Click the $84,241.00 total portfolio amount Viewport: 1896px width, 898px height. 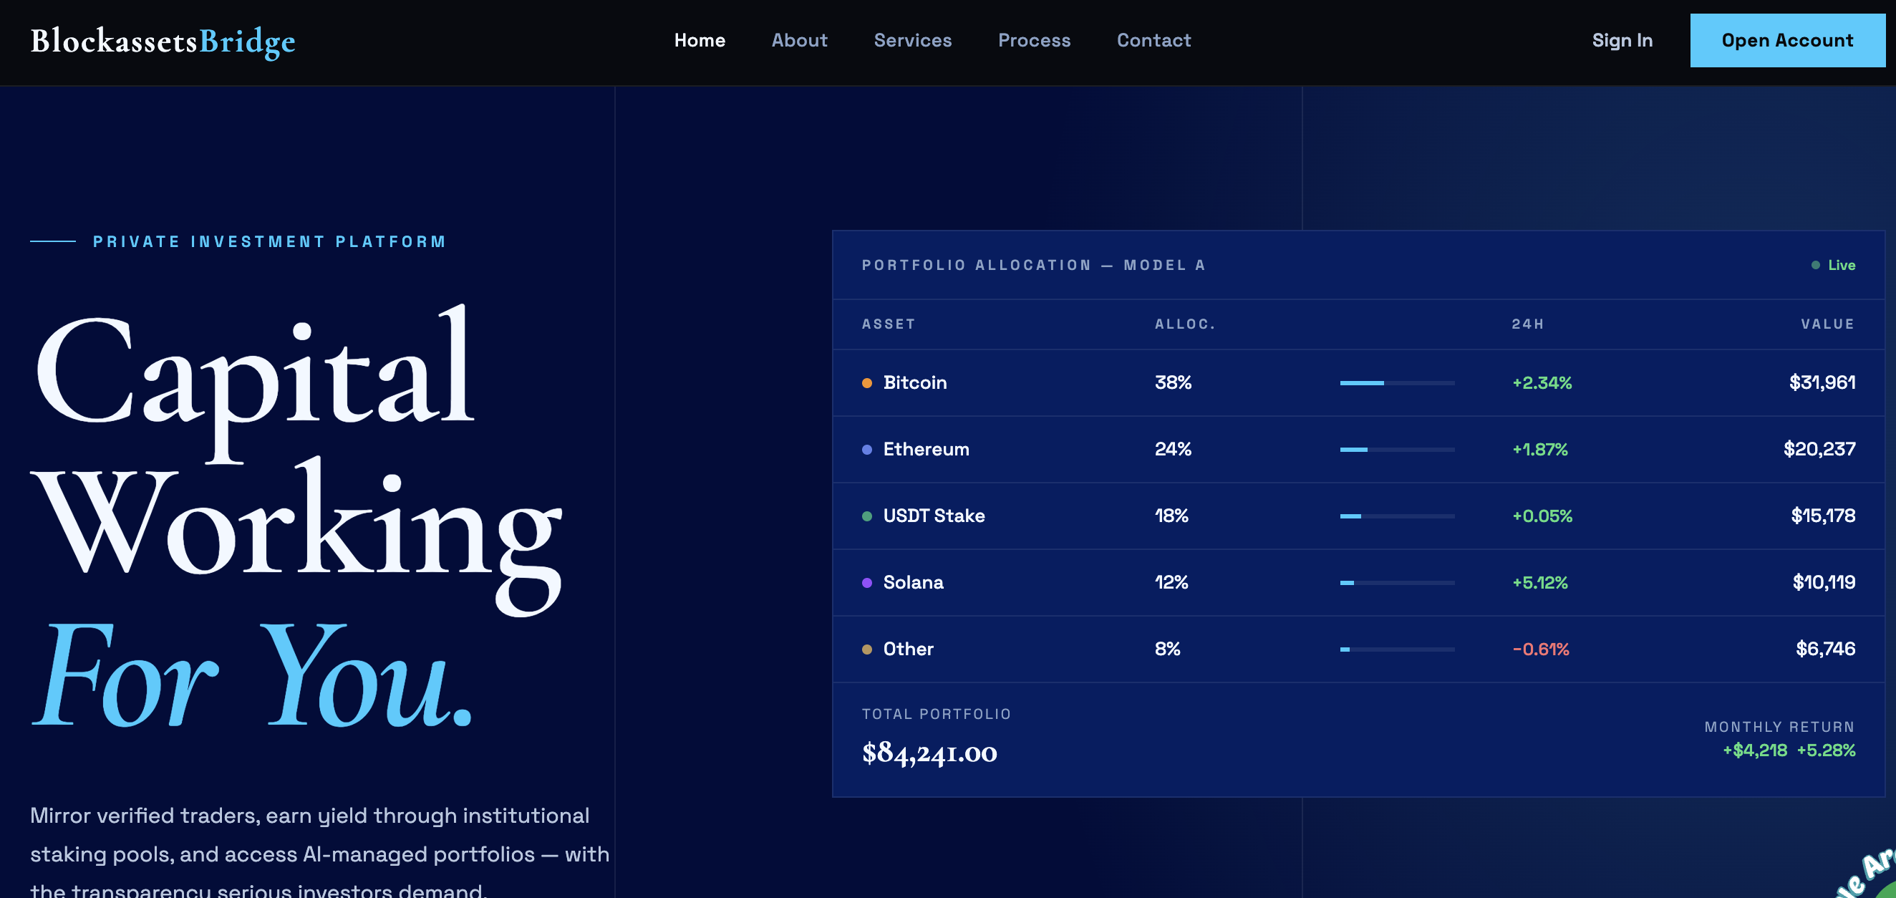point(929,753)
